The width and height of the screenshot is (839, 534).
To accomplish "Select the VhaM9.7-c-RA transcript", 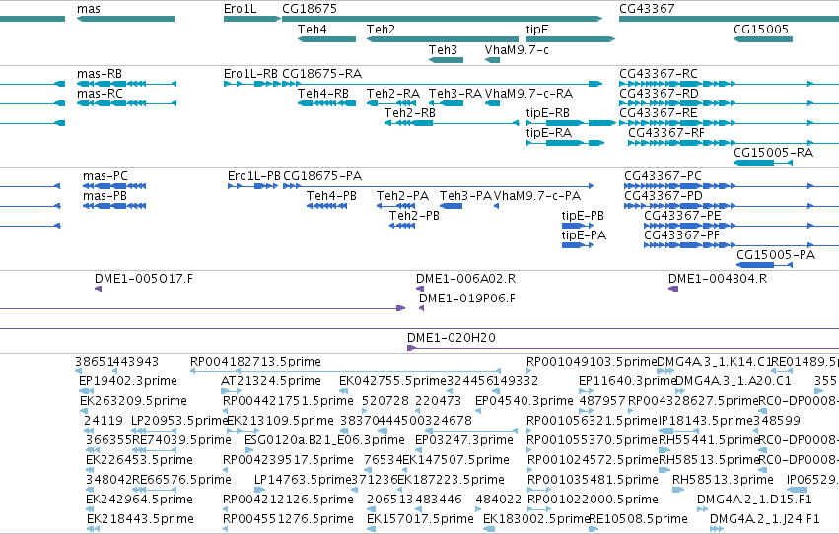I will pos(492,103).
